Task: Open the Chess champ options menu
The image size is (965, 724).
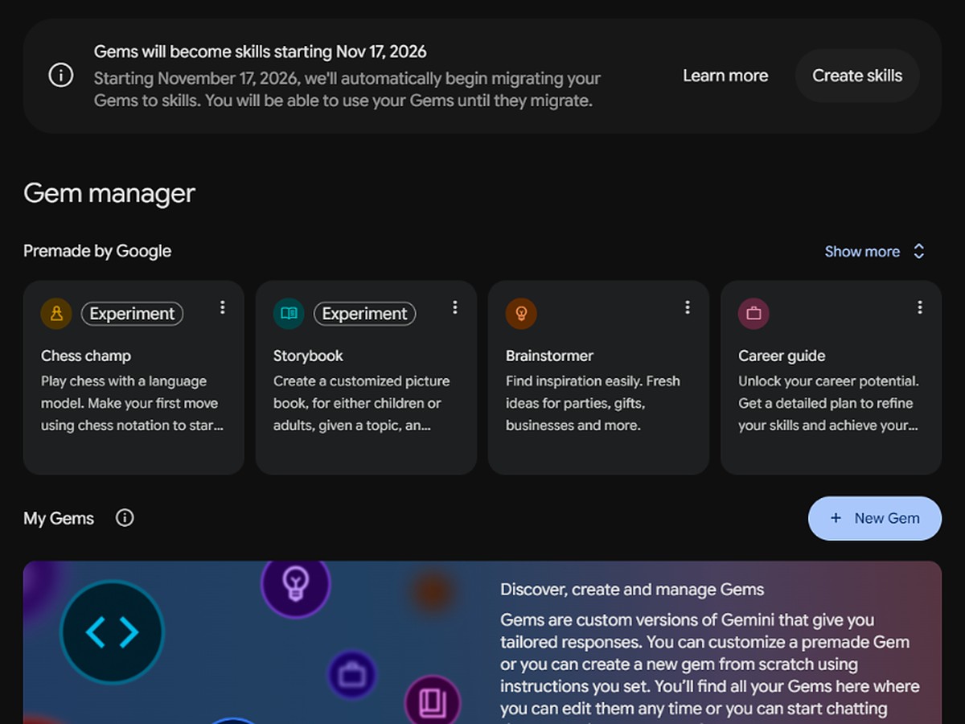Action: click(223, 307)
